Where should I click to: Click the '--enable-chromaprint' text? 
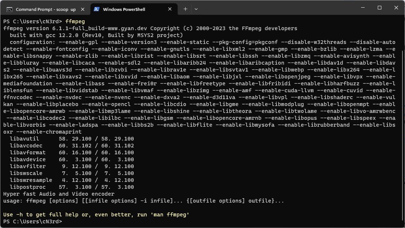pyautogui.click(x=49, y=132)
